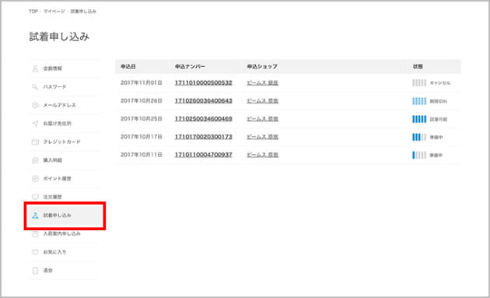
Task: Click the calendar icon beside 入荷案内申し込み
Action: click(35, 233)
